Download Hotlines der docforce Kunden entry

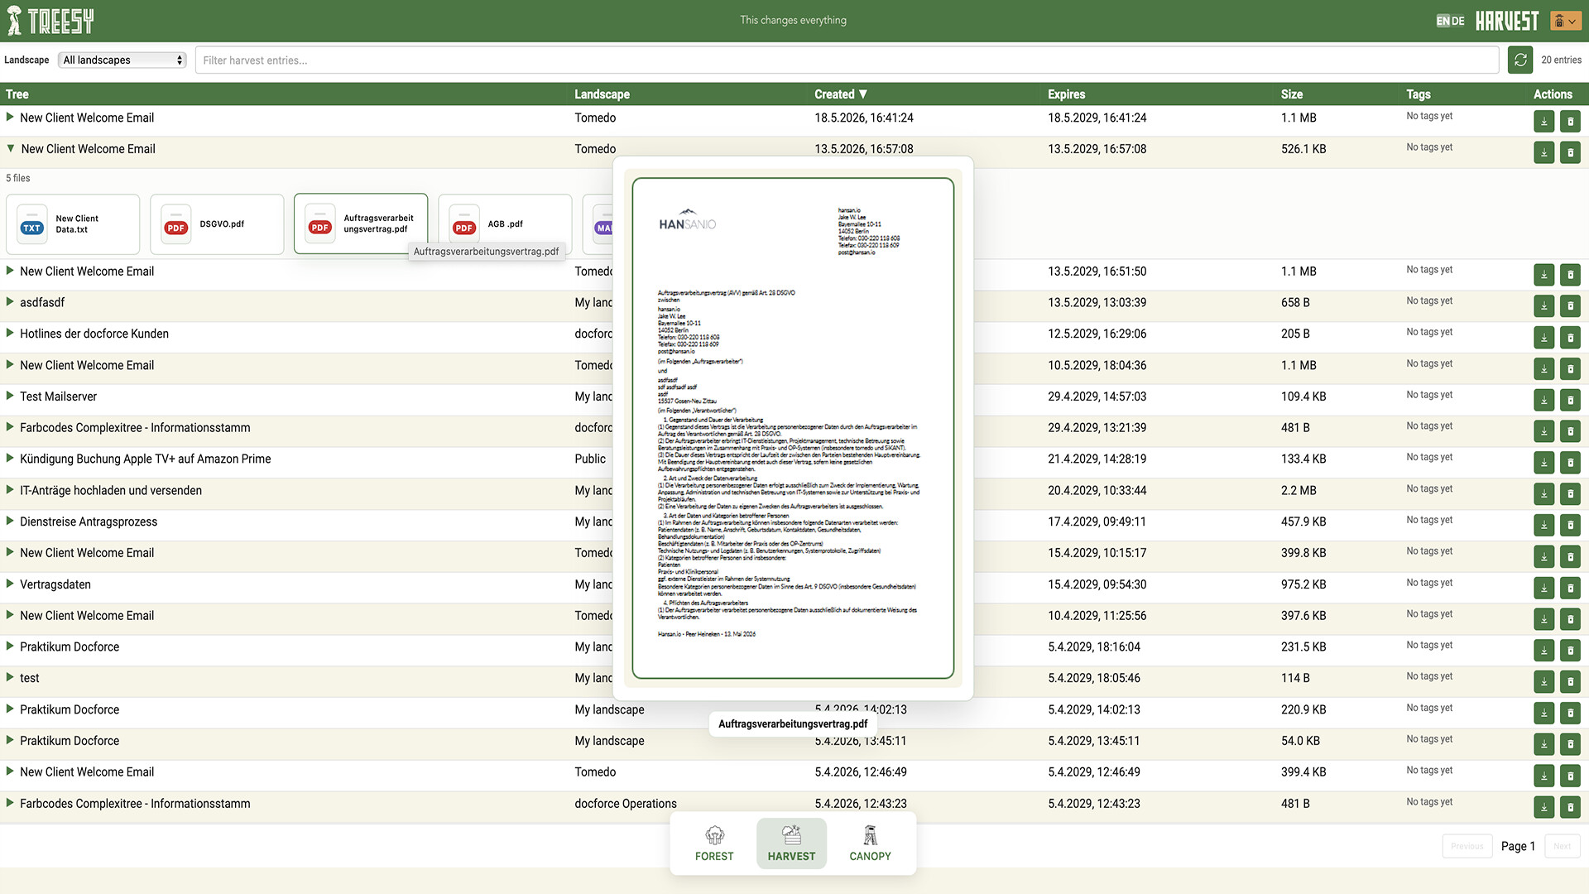coord(1543,338)
